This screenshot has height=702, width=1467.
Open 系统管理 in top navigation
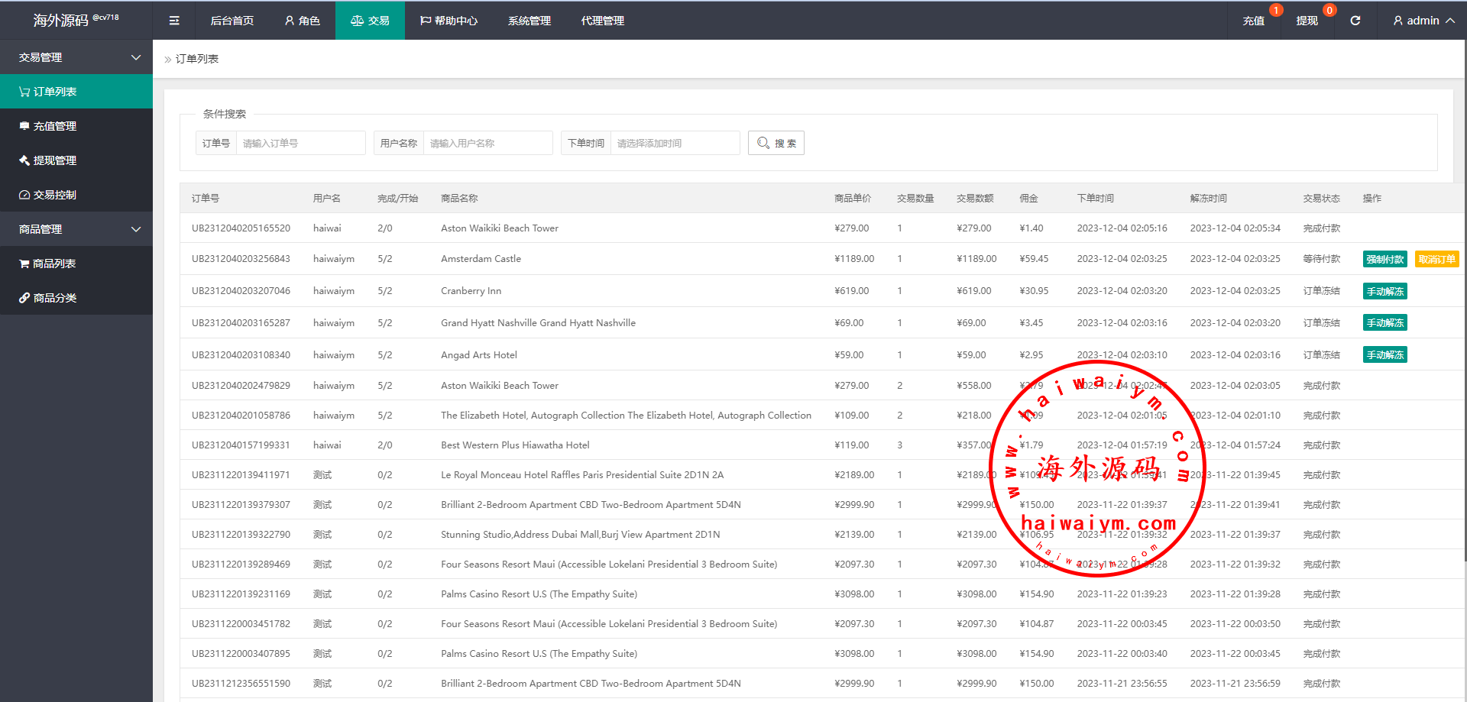[529, 21]
